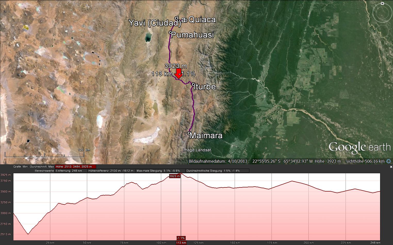Screen dimensions: 393x245
Task: Click the zoom slider handle
Action: click(383, 59)
